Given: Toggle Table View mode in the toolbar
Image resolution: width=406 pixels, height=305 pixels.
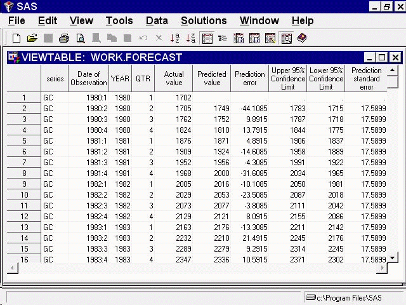Looking at the screenshot, I should click(x=207, y=39).
